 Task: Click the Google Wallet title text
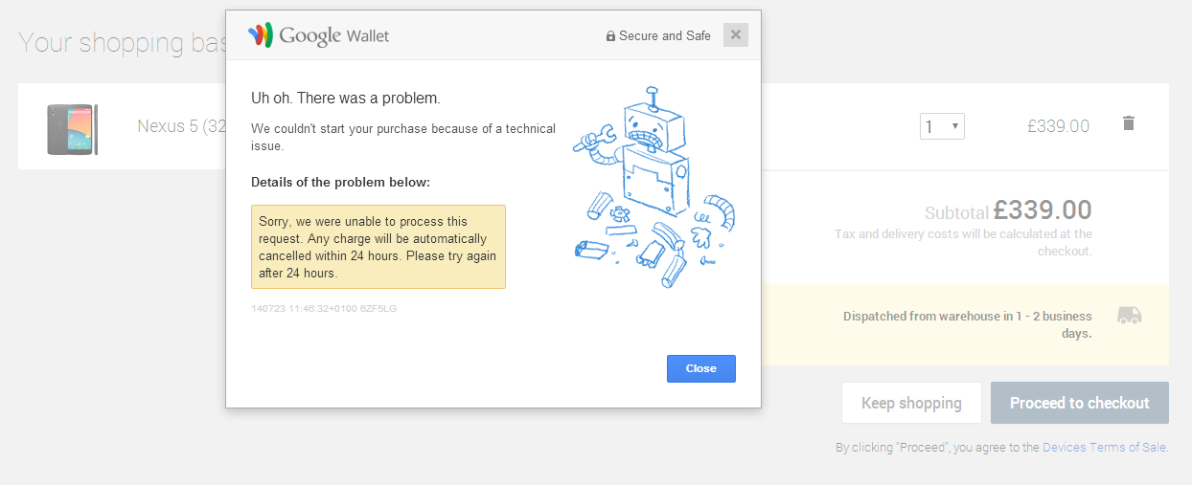334,36
